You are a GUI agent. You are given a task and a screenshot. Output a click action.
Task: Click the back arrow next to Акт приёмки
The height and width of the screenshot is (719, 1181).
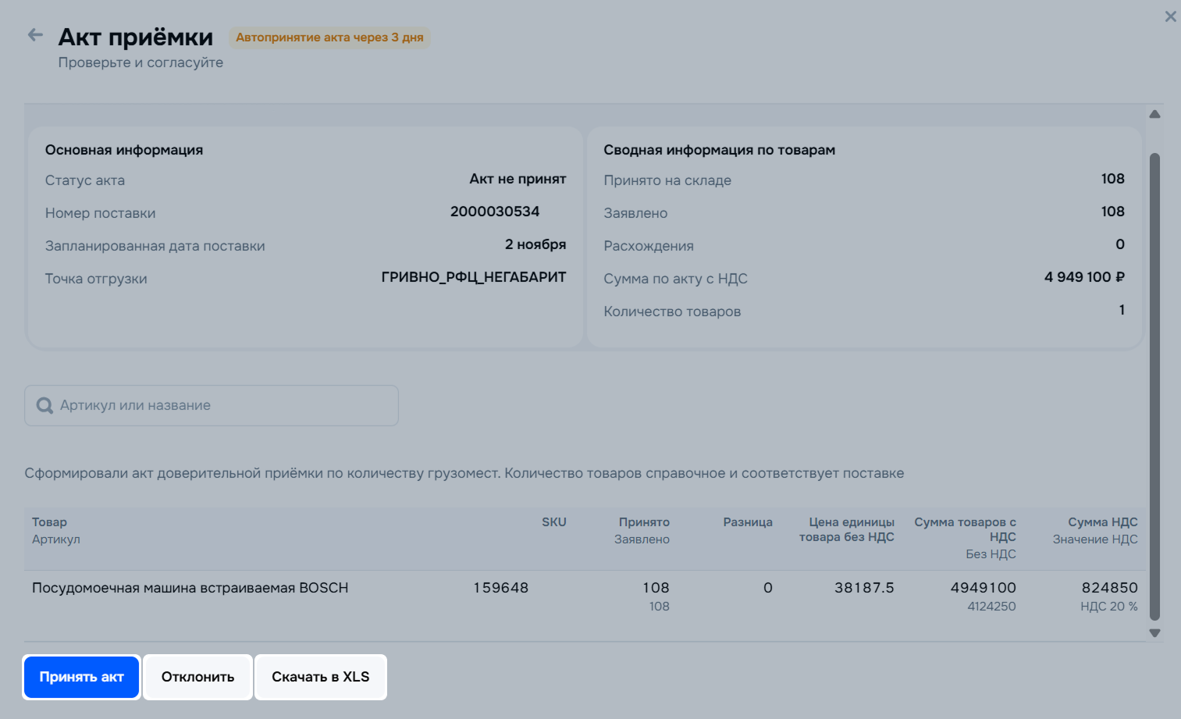tap(35, 35)
